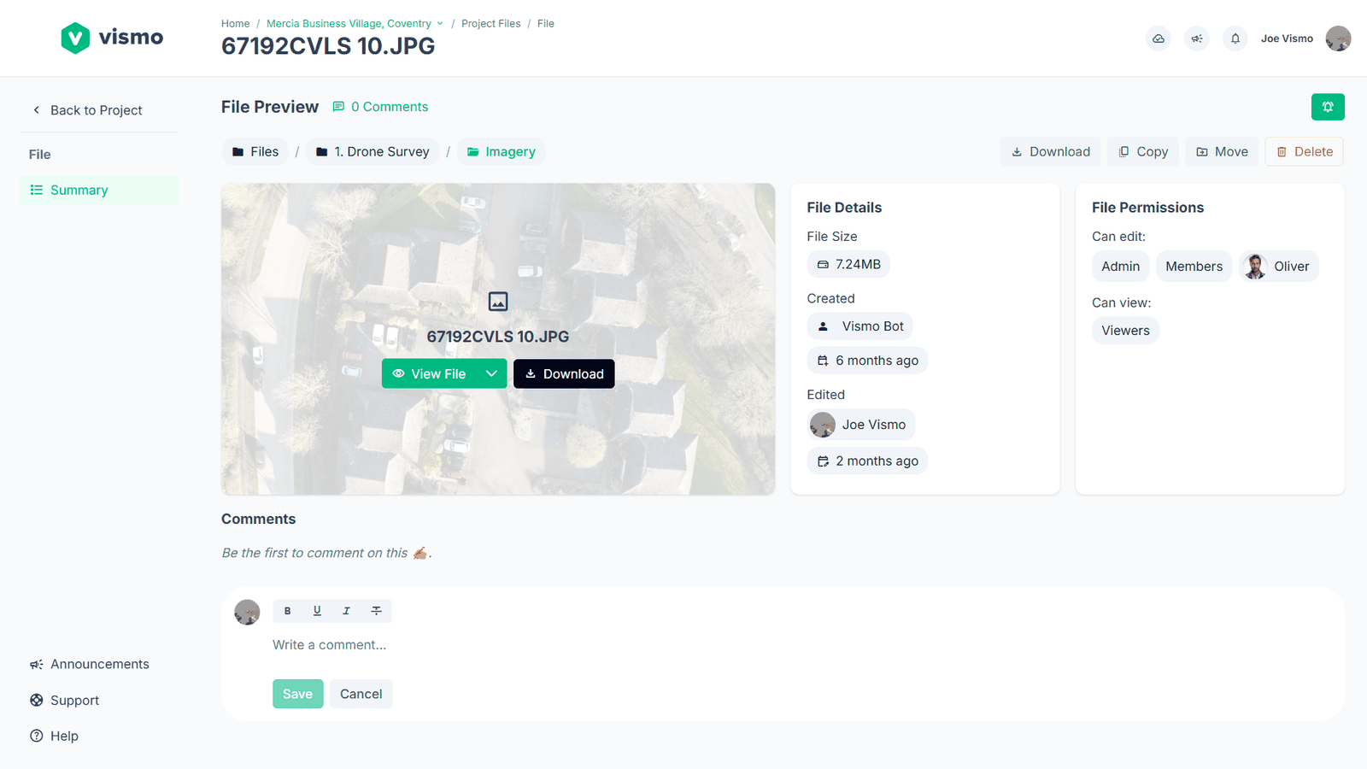Open Announcements in the sidebar
The height and width of the screenshot is (769, 1367).
pyautogui.click(x=90, y=664)
